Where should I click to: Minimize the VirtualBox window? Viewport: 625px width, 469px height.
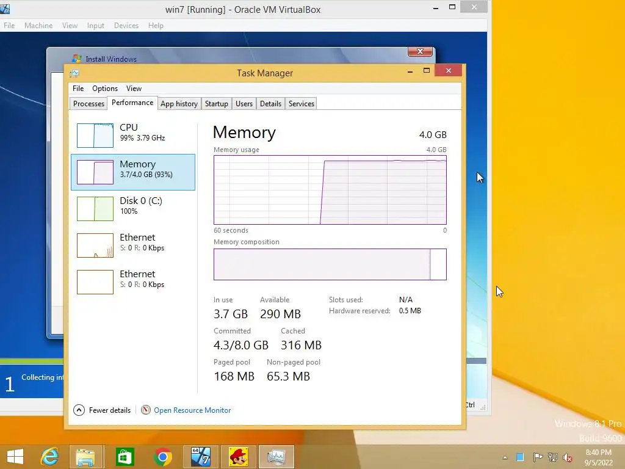click(436, 7)
